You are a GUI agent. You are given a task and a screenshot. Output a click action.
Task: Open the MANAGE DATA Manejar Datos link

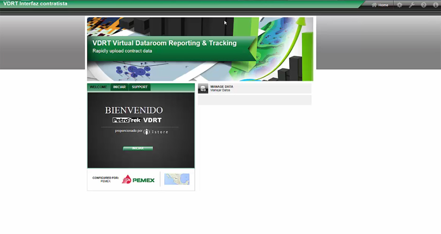coord(221,88)
